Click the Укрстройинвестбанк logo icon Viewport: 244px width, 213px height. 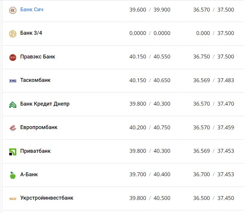(x=12, y=198)
